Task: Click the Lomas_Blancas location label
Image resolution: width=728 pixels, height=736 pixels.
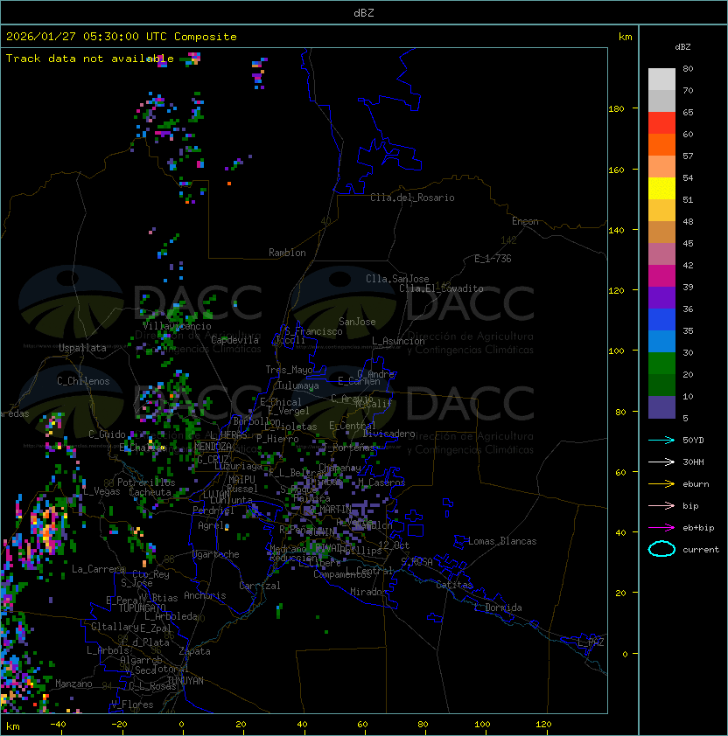Action: pos(502,541)
